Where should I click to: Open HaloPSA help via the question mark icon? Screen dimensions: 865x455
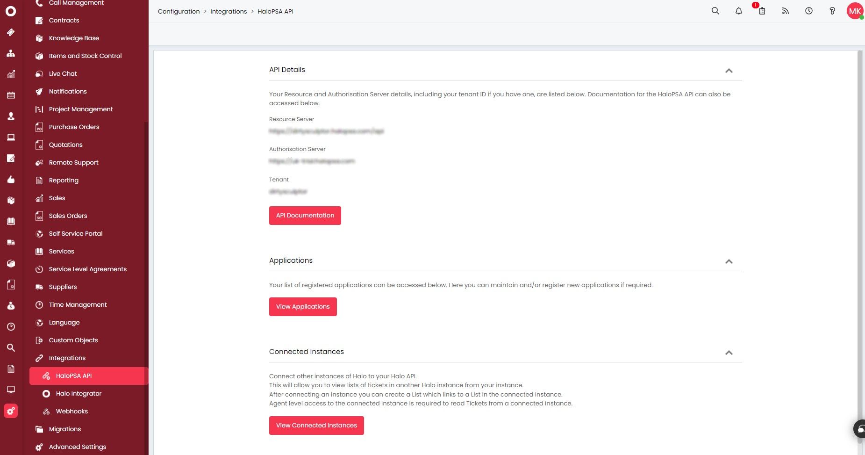coord(832,11)
